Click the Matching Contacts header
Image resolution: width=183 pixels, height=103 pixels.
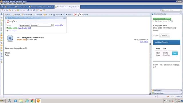167,42
